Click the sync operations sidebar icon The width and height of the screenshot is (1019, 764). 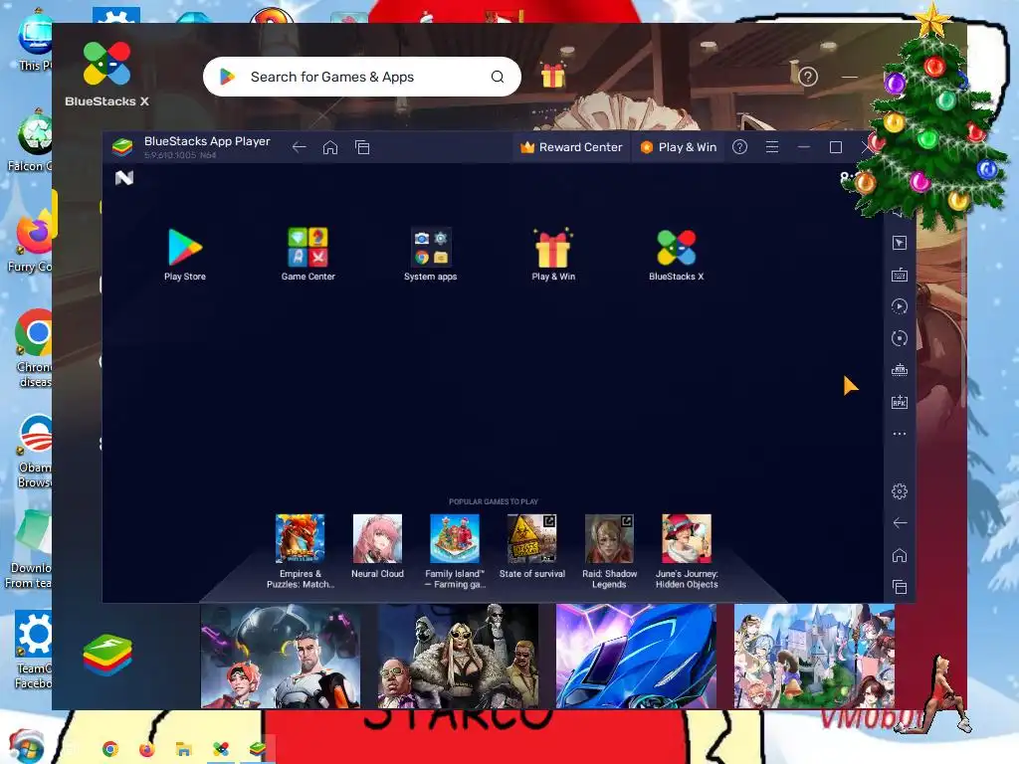point(900,338)
